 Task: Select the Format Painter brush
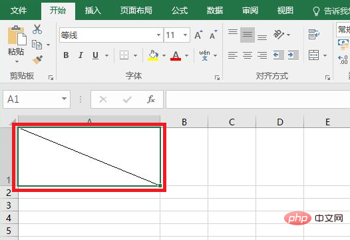tap(37, 60)
